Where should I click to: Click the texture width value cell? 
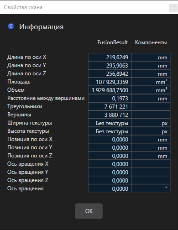110,123
